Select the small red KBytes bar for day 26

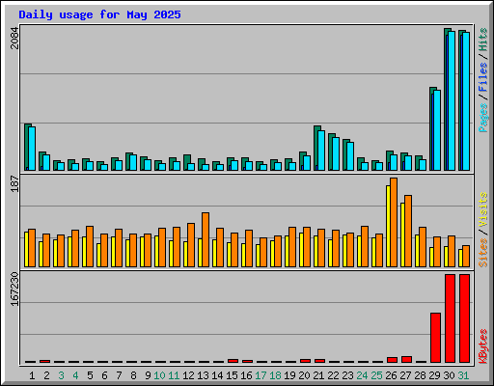[392, 360]
